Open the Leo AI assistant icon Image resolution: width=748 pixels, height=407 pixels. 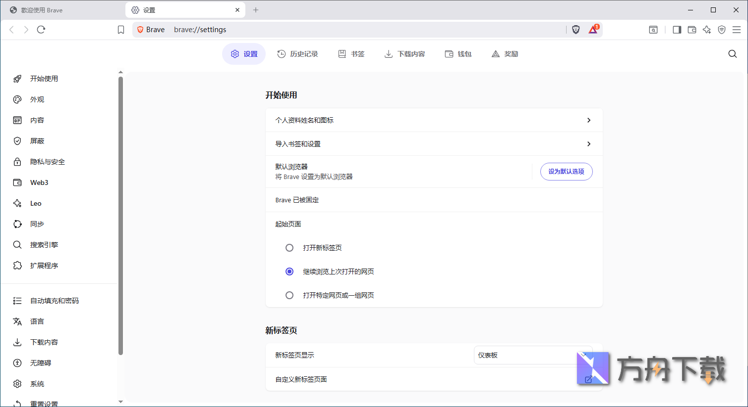707,30
